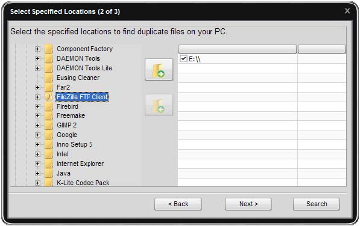The height and width of the screenshot is (226, 360).
Task: Go to the previous step with Back
Action: 178,204
